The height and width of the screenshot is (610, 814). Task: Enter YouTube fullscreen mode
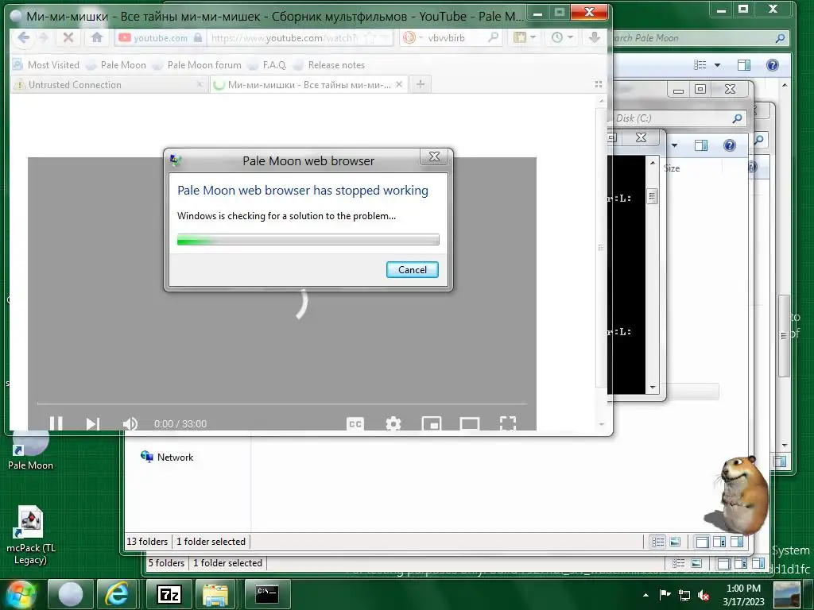508,424
